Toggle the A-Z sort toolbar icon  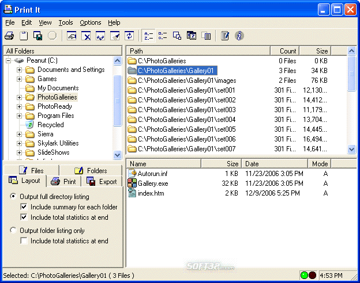pyautogui.click(x=148, y=36)
